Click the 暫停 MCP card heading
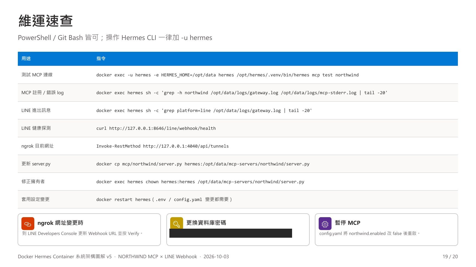The width and height of the screenshot is (476, 267). click(x=348, y=223)
